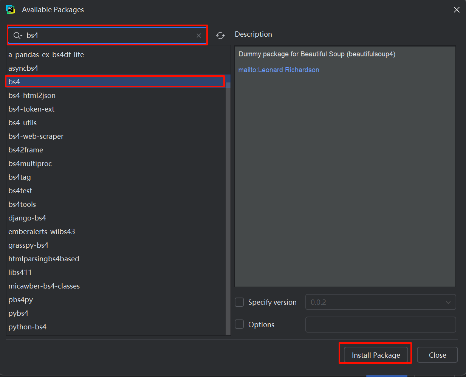The width and height of the screenshot is (466, 377).
Task: Clear the bs4 search text
Action: pyautogui.click(x=199, y=36)
